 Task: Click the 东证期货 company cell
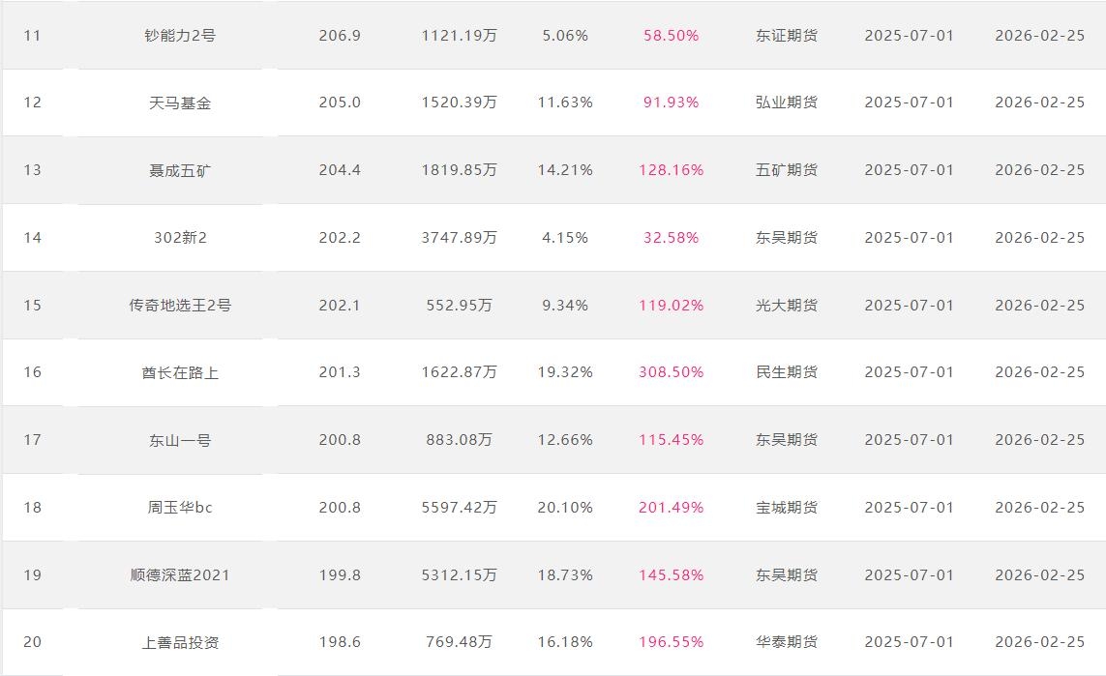[787, 36]
